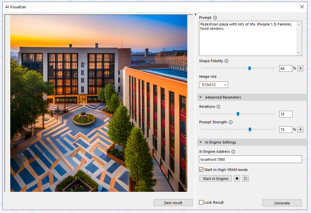Viewport: 311px width, 213px height.
Task: Click the Generate button
Action: coord(282,203)
